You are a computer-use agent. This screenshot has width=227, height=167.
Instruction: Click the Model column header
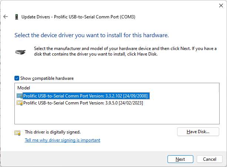click(x=24, y=88)
